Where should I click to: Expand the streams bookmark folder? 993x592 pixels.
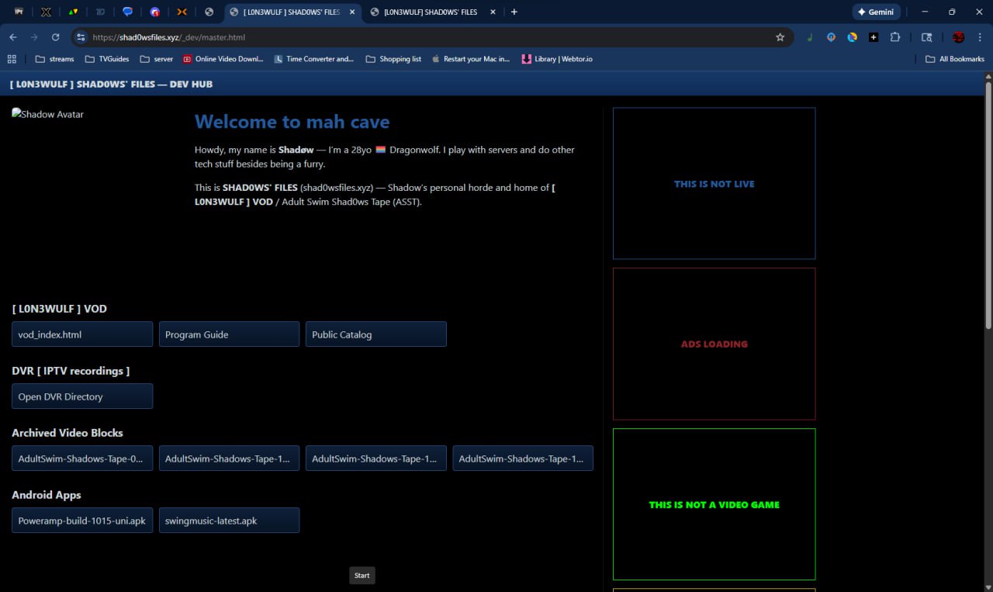[54, 59]
